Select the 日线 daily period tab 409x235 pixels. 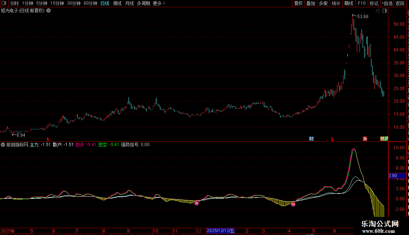[105, 3]
